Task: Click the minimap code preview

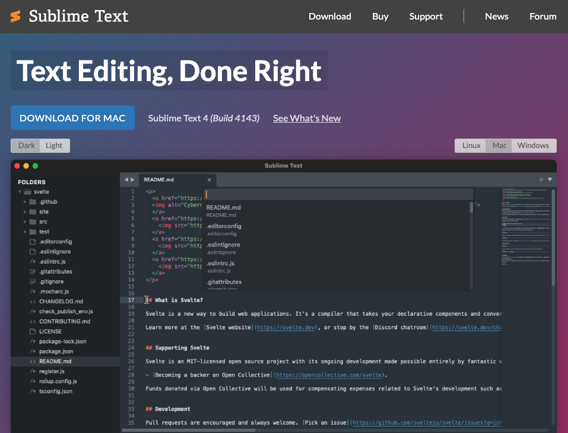Action: (x=526, y=226)
